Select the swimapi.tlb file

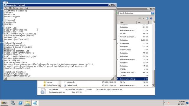pyautogui.click(x=71, y=82)
